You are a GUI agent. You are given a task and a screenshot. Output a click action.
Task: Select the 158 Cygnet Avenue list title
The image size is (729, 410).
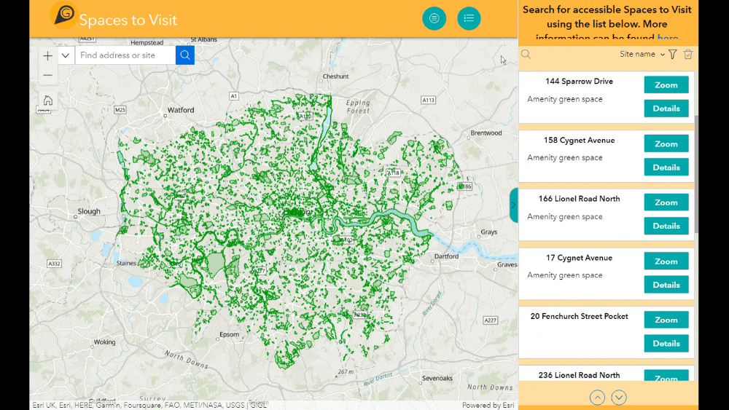[580, 141]
